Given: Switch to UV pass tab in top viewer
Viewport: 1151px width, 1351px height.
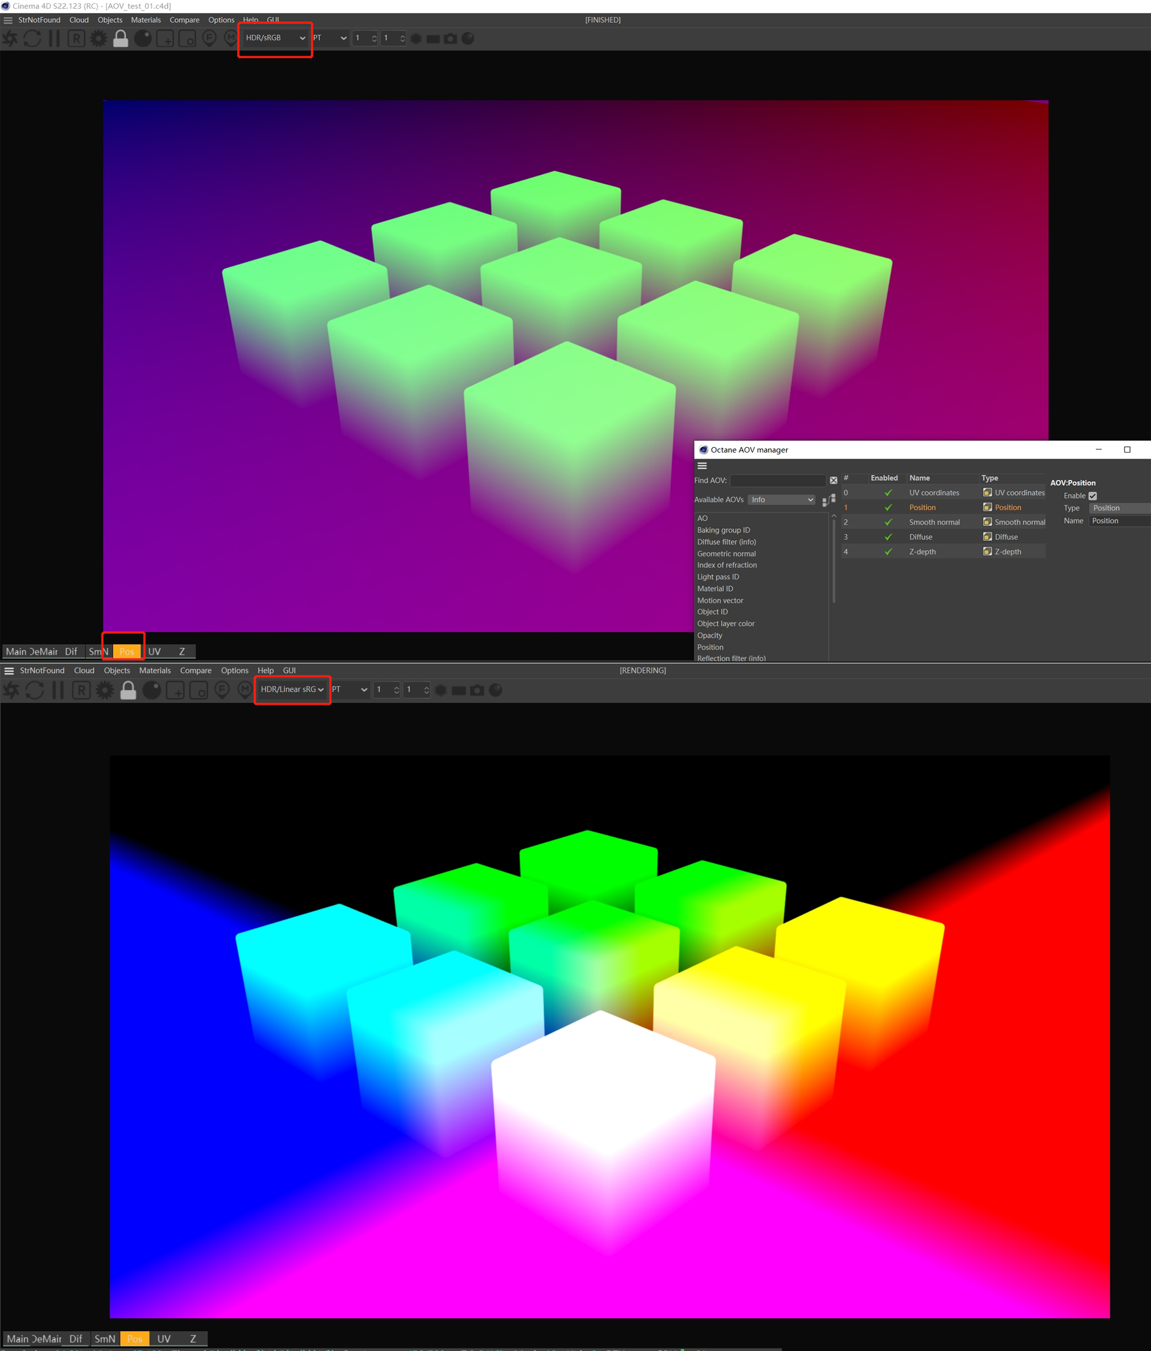Looking at the screenshot, I should pyautogui.click(x=155, y=651).
